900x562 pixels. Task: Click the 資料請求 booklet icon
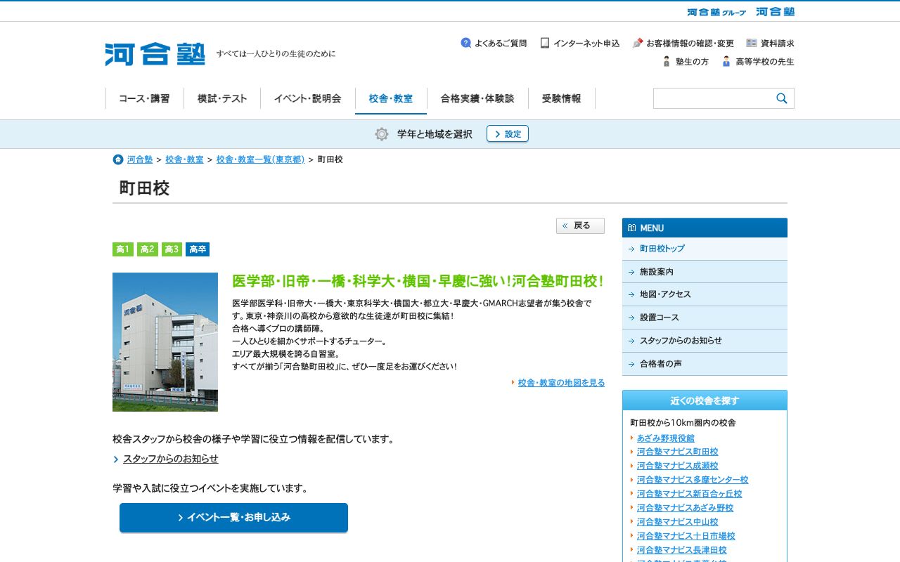pos(752,43)
